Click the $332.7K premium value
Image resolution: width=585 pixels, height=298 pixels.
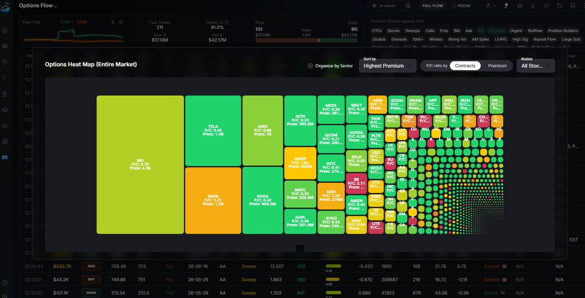click(63, 266)
